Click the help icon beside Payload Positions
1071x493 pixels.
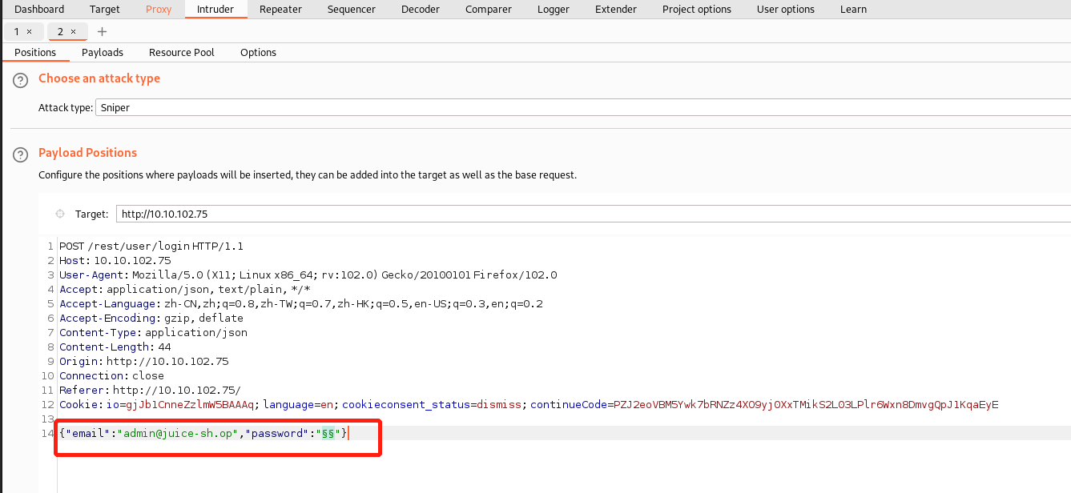[20, 154]
